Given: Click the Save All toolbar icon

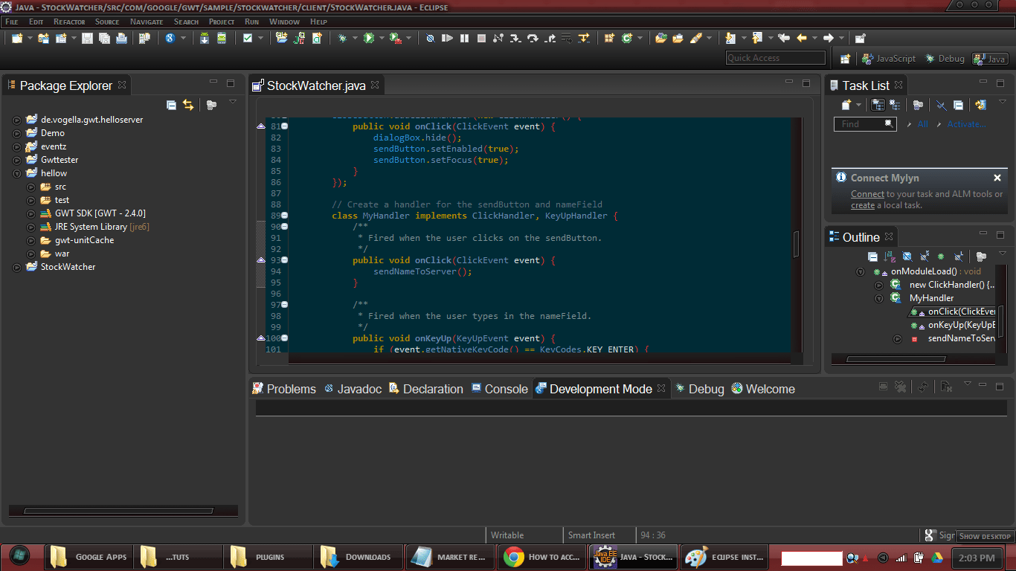Looking at the screenshot, I should (x=104, y=38).
